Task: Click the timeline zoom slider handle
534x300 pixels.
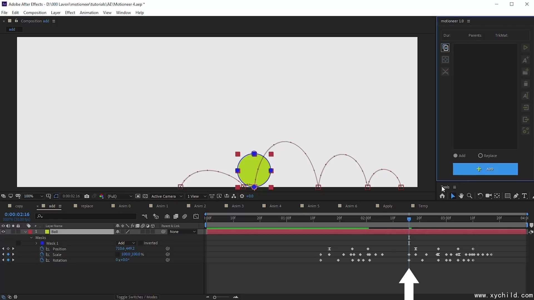Action: pos(214,297)
